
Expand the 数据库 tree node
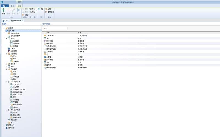(x=4, y=28)
